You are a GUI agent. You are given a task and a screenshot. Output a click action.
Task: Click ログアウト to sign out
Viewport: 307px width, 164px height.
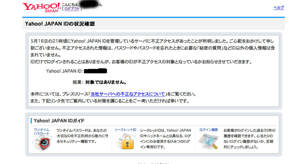coord(72,9)
